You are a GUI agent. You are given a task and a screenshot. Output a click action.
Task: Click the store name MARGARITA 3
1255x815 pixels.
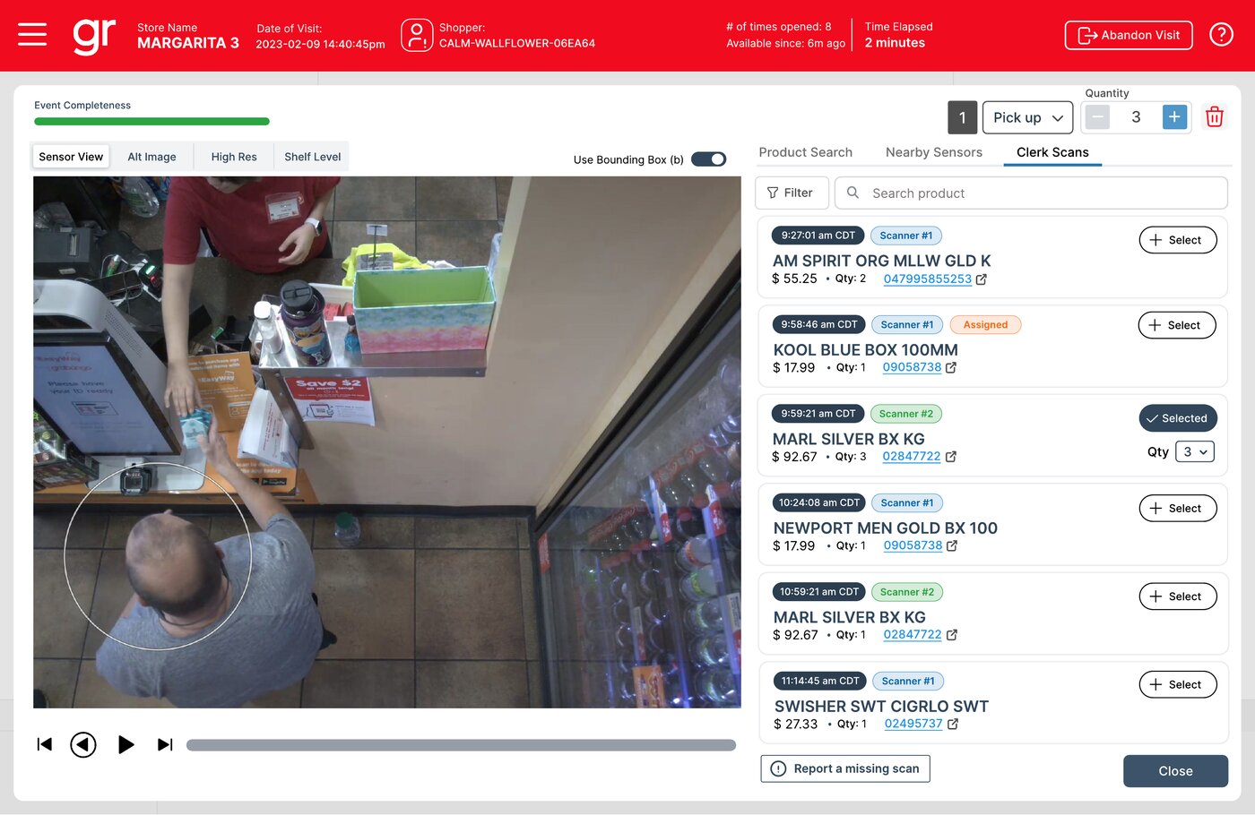[188, 43]
